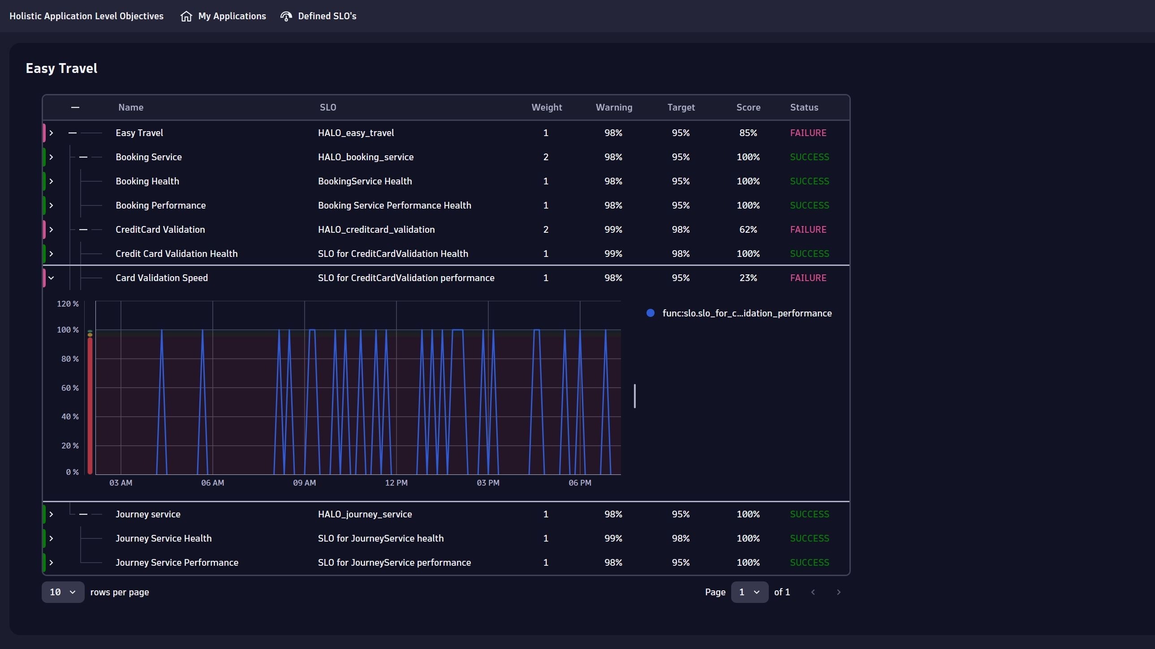Click the gauge icon beside Defined SLO's
Image resolution: width=1155 pixels, height=649 pixels.
point(286,16)
